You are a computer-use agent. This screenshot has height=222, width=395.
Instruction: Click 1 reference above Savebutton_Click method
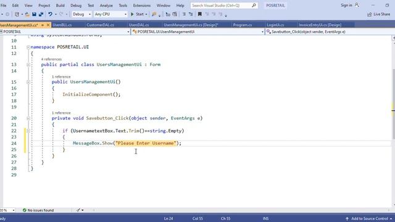61,113
